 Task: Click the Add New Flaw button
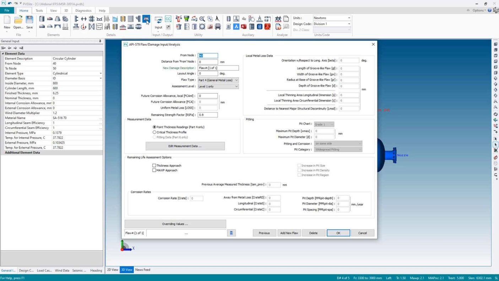point(289,233)
